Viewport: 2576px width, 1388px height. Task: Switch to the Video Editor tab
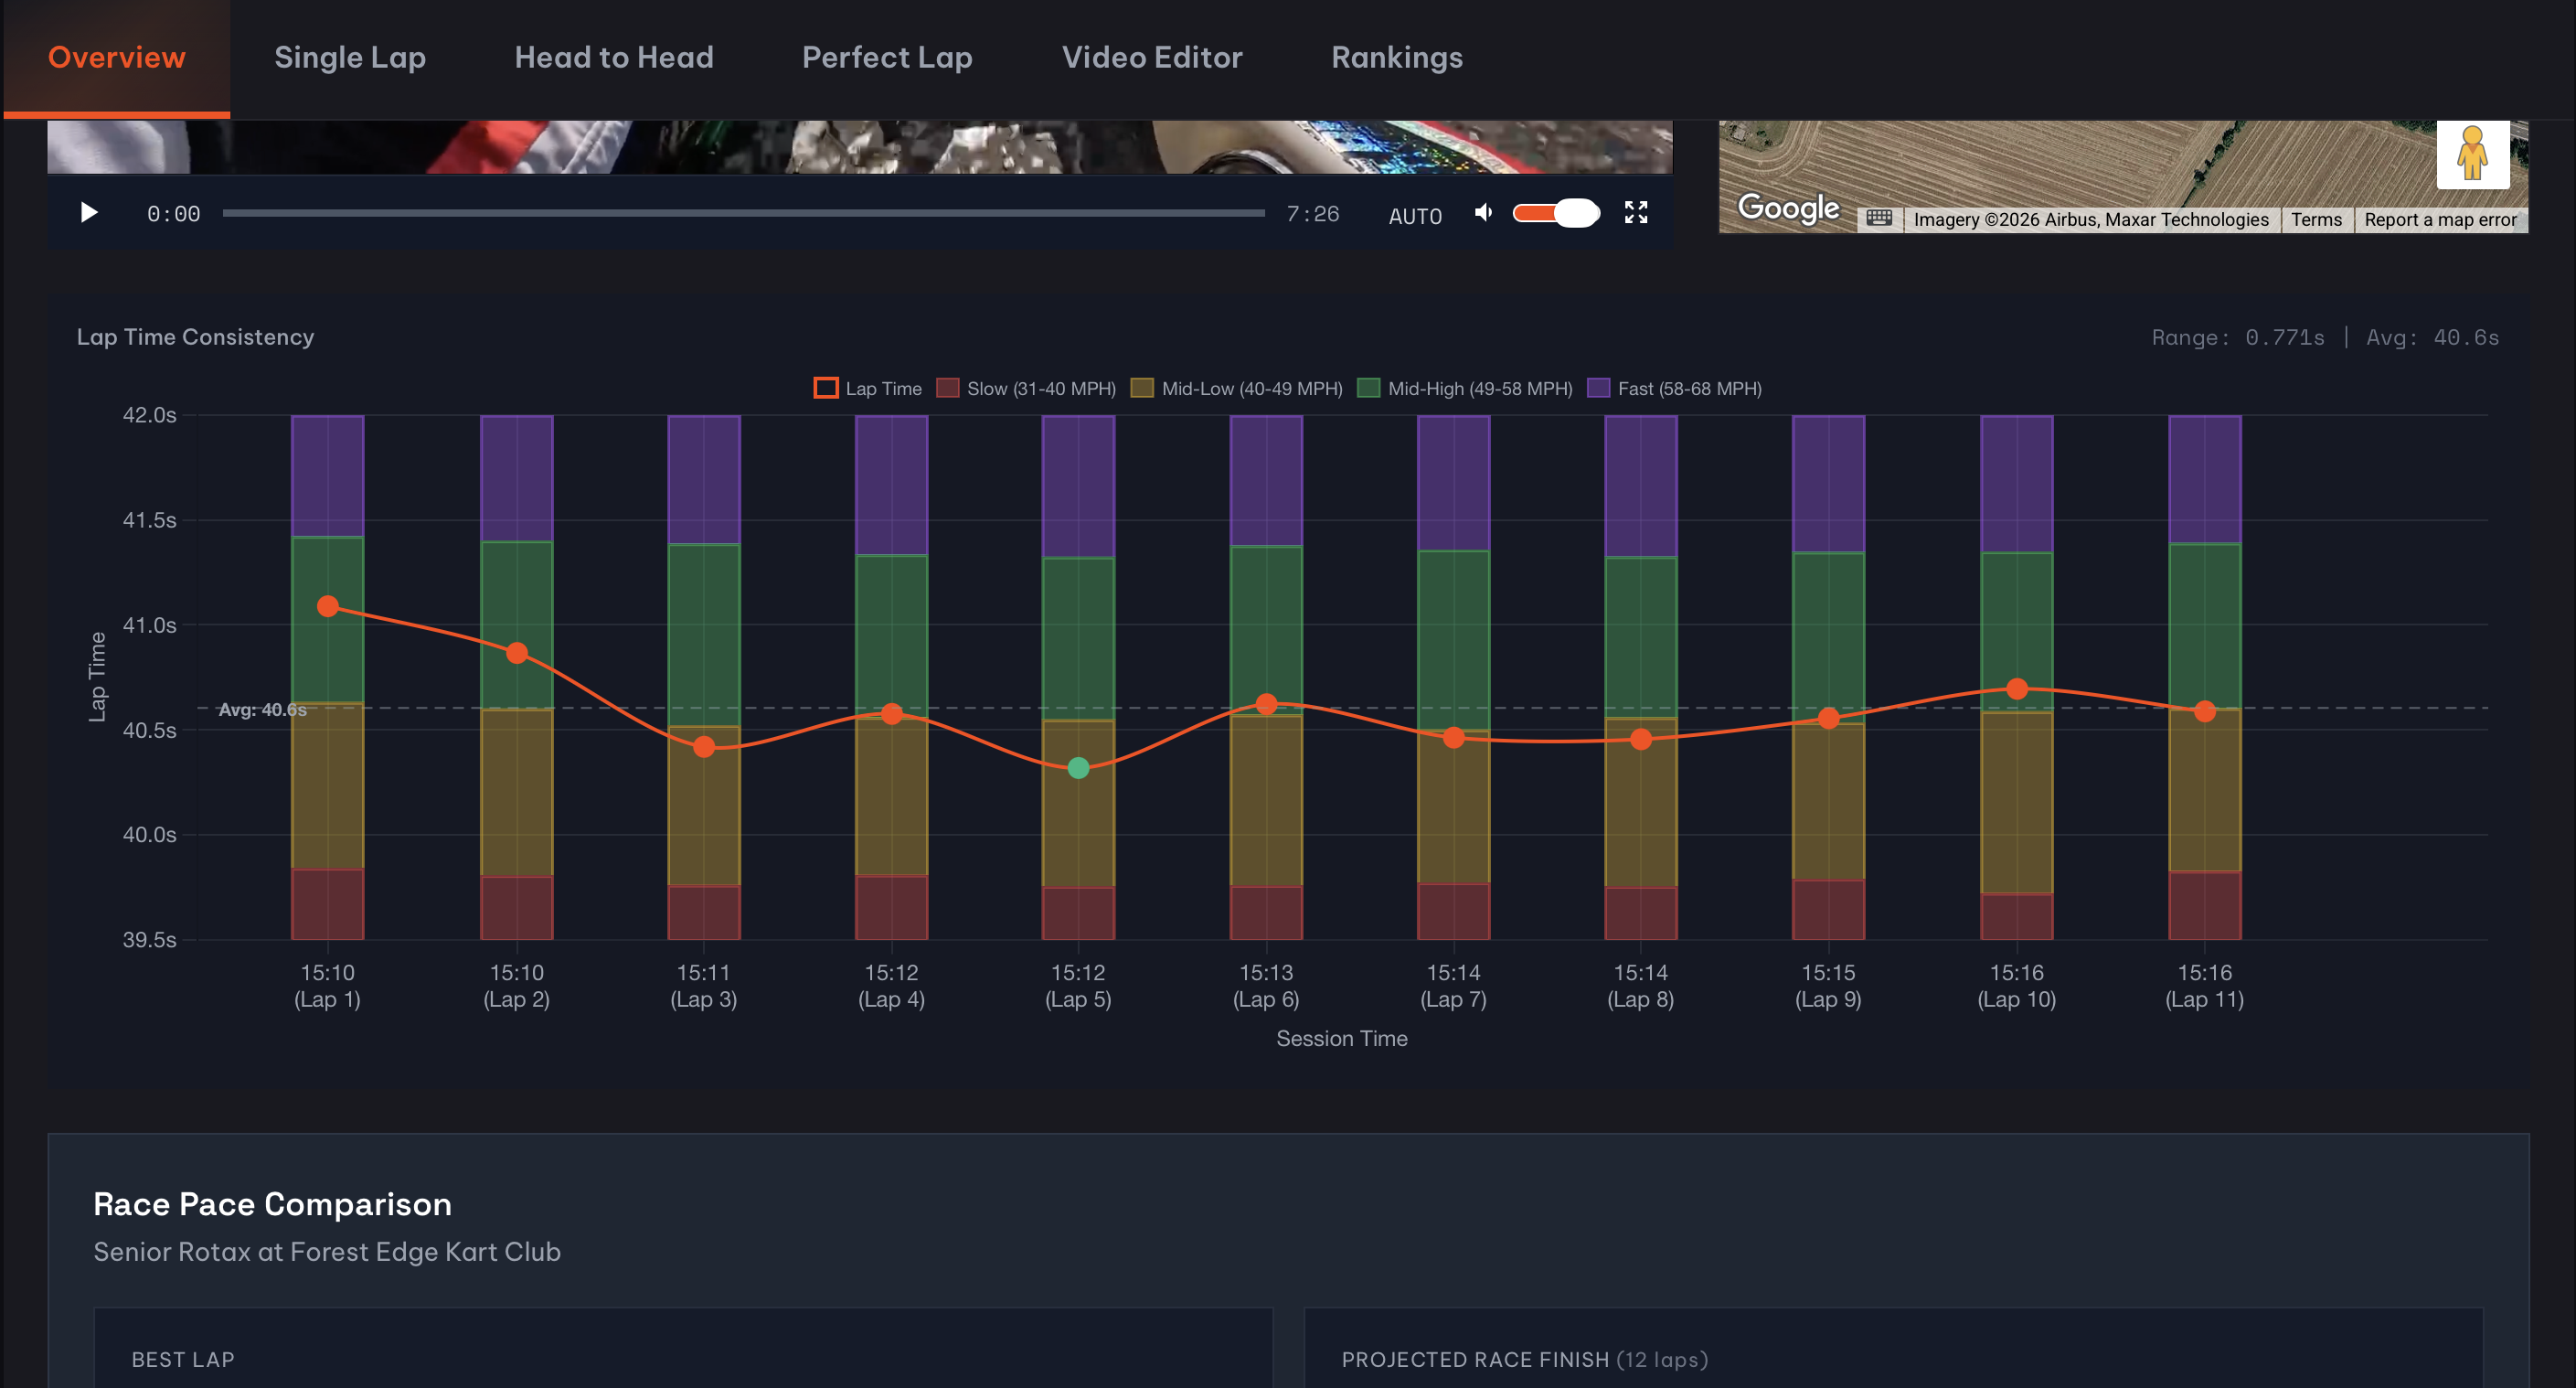click(1152, 58)
